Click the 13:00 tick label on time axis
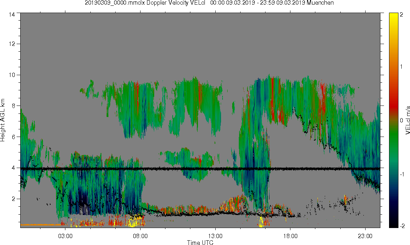Viewport: 410px width, 245px height. 215,236
